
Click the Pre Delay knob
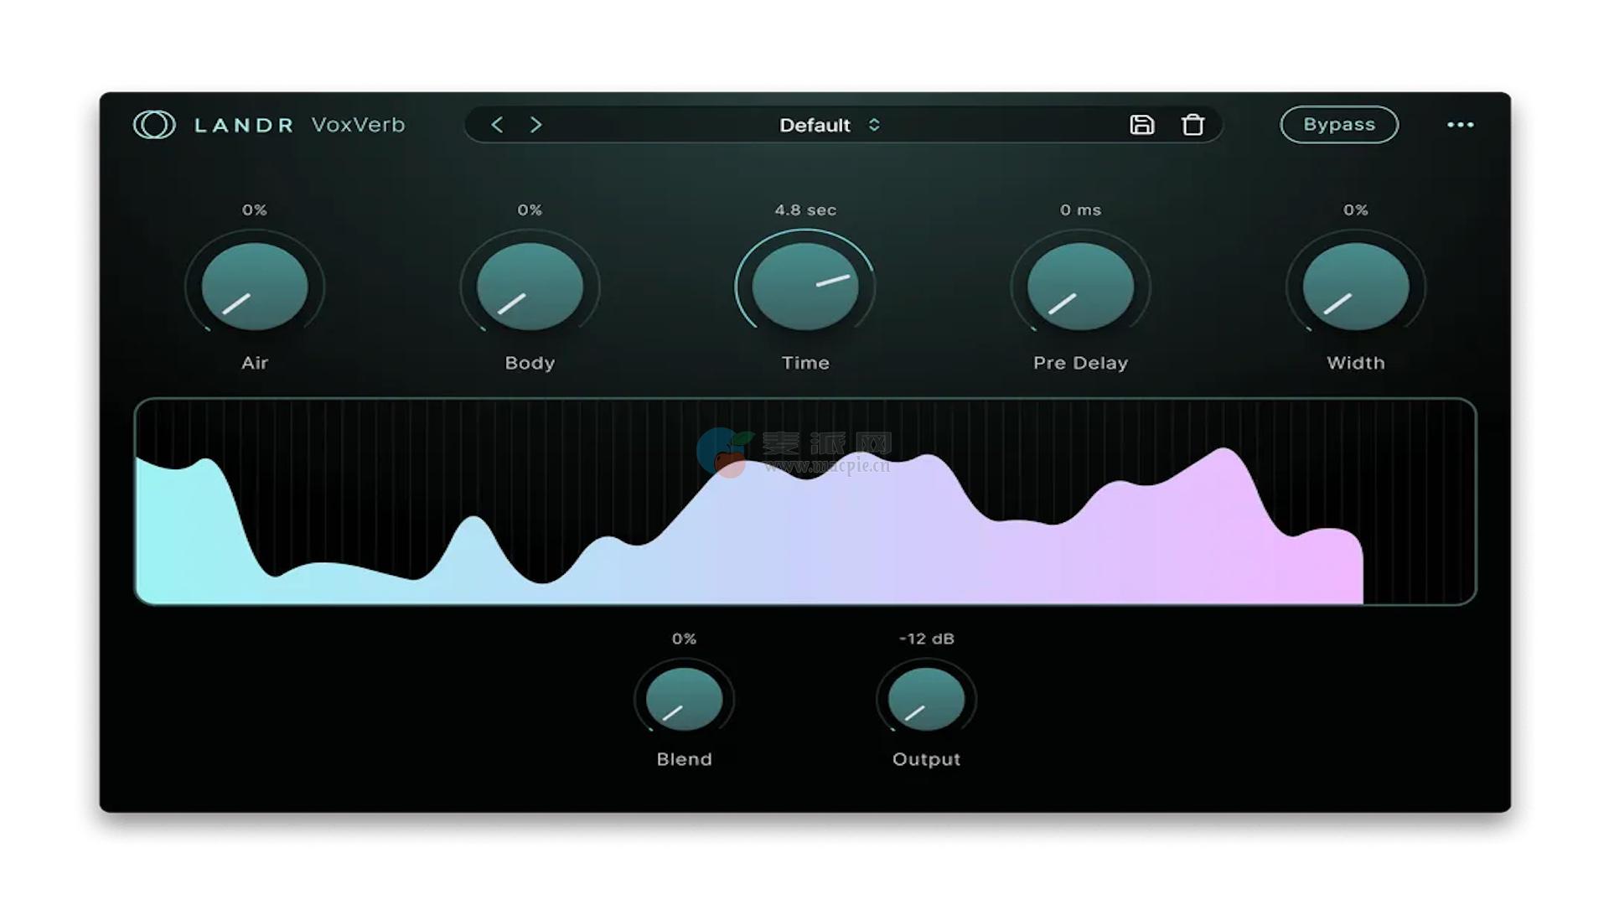pyautogui.click(x=1080, y=287)
